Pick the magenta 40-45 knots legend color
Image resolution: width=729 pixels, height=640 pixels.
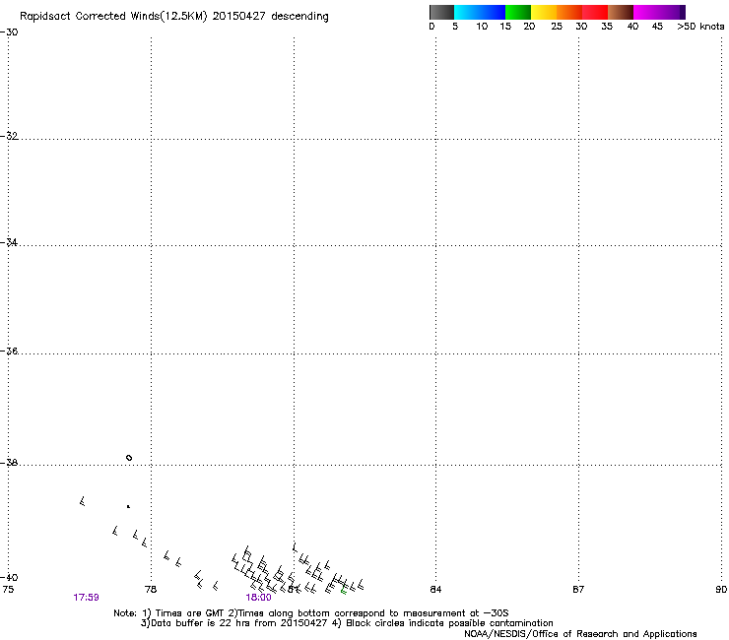tap(646, 12)
